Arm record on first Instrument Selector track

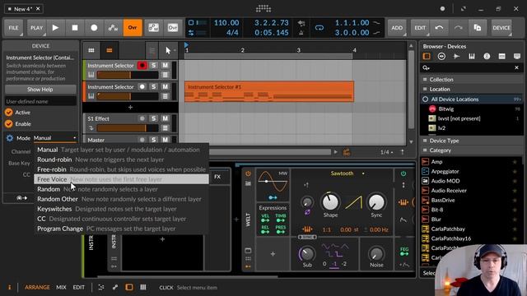point(142,66)
